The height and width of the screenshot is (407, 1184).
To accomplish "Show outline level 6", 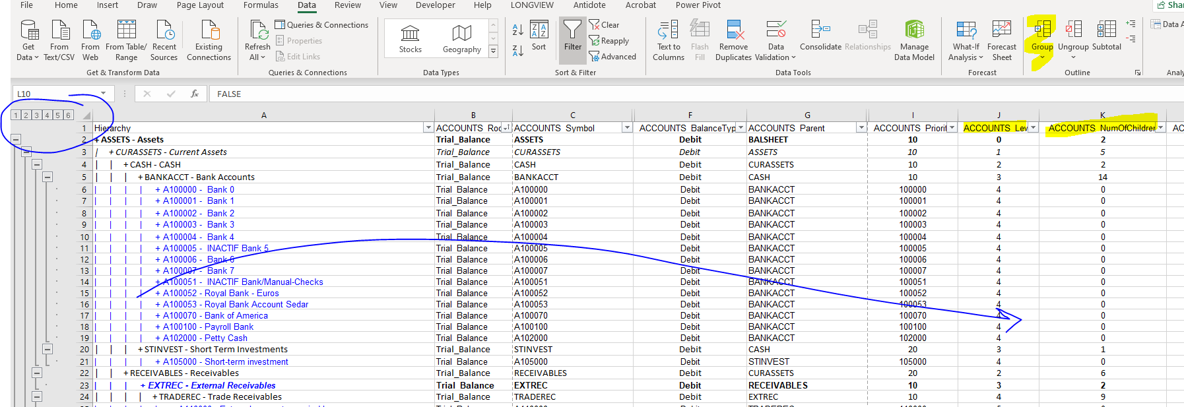I will point(68,115).
